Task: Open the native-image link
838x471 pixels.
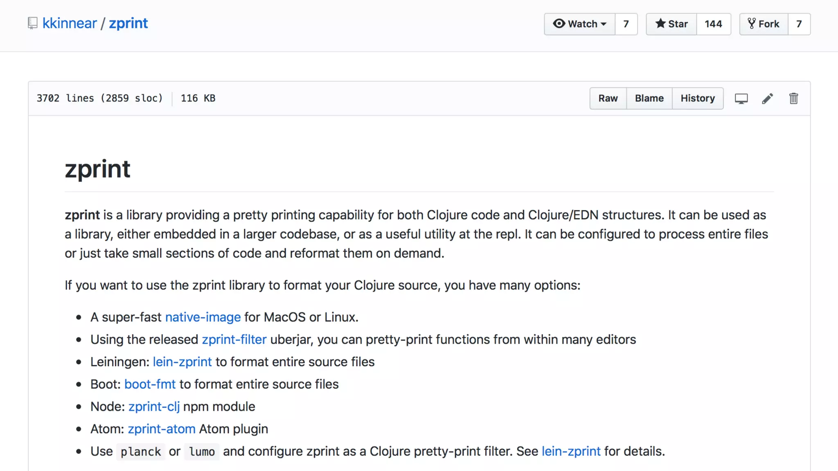Action: pos(203,317)
